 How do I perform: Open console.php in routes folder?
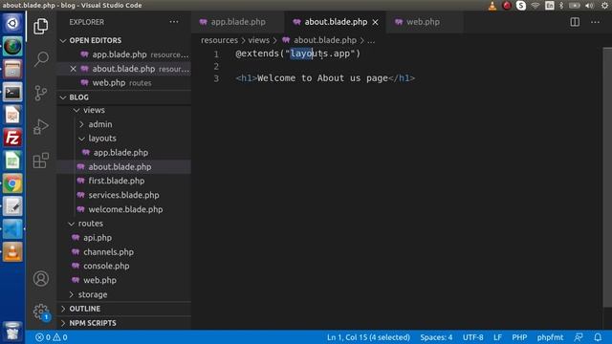124,266
